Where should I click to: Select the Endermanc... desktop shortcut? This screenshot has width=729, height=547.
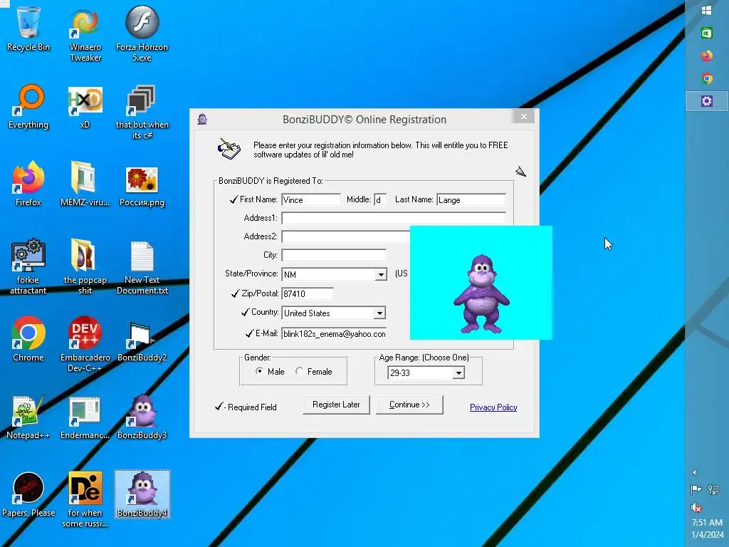tap(85, 417)
